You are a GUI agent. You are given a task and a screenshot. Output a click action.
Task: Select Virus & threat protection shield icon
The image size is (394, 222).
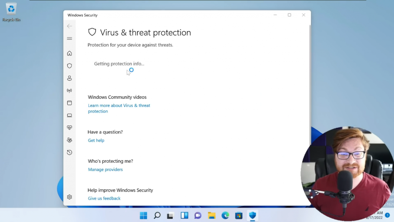pyautogui.click(x=70, y=66)
